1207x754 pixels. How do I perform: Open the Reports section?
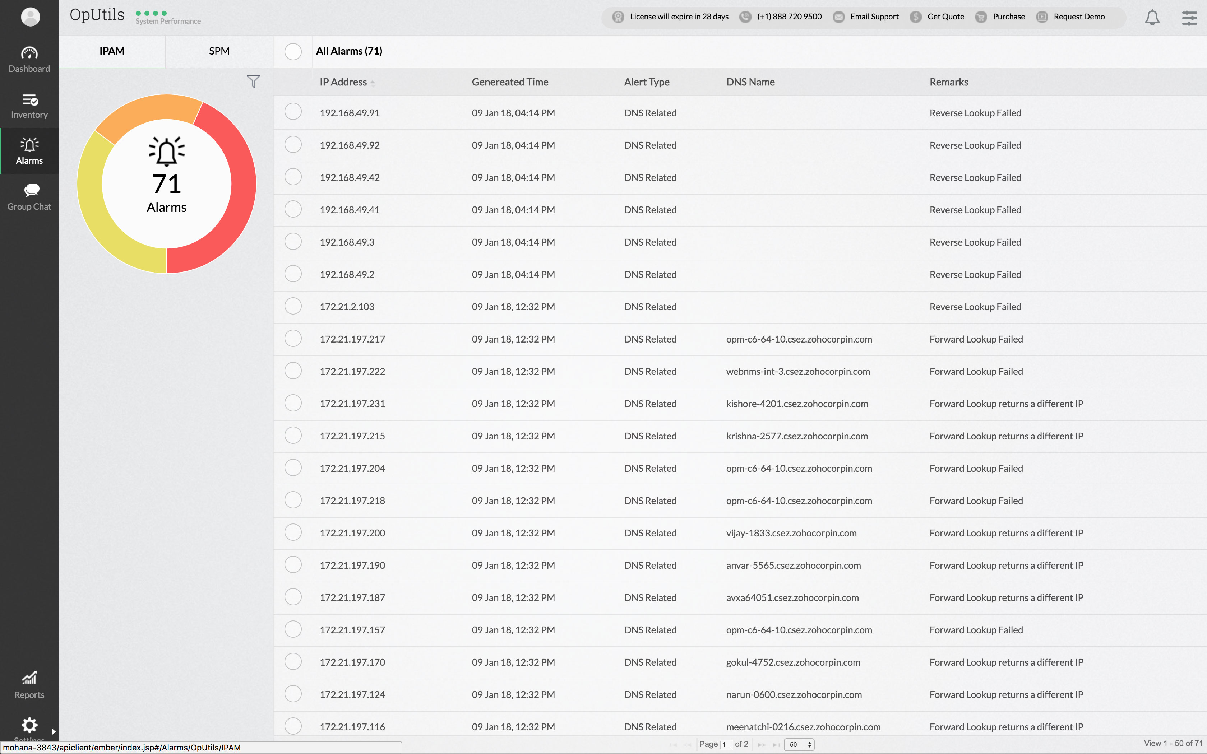(x=29, y=685)
